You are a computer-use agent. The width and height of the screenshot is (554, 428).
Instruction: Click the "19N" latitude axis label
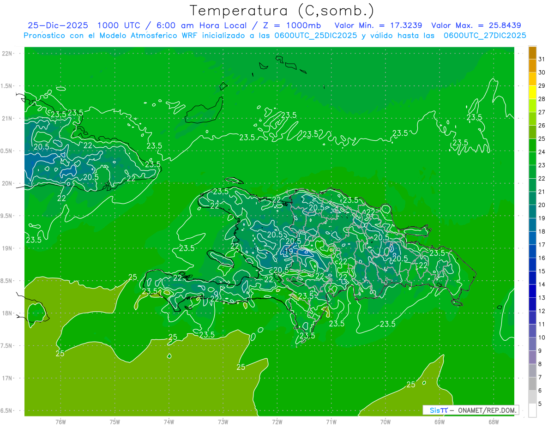coord(7,248)
